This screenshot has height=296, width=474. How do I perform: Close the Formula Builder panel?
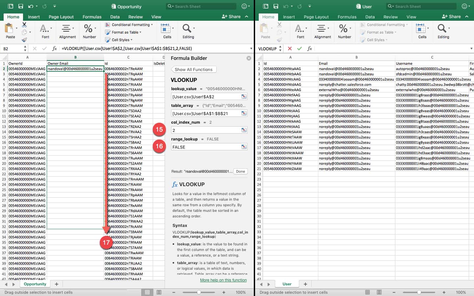click(x=249, y=58)
